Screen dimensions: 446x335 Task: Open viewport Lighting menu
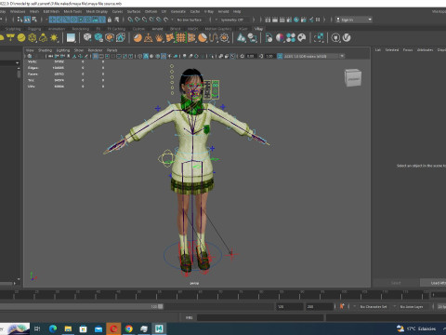63,50
